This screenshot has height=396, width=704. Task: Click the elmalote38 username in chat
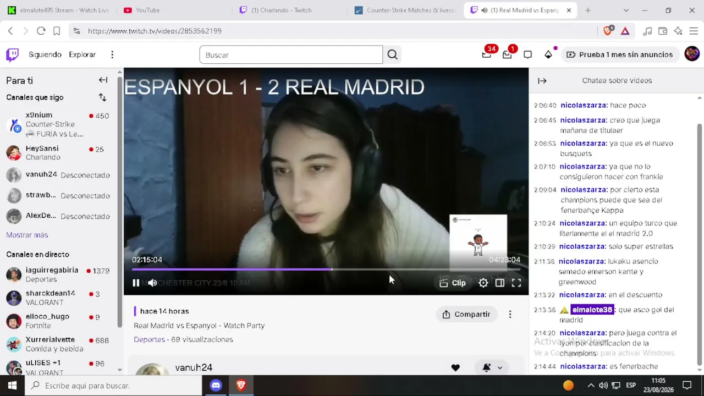click(592, 310)
